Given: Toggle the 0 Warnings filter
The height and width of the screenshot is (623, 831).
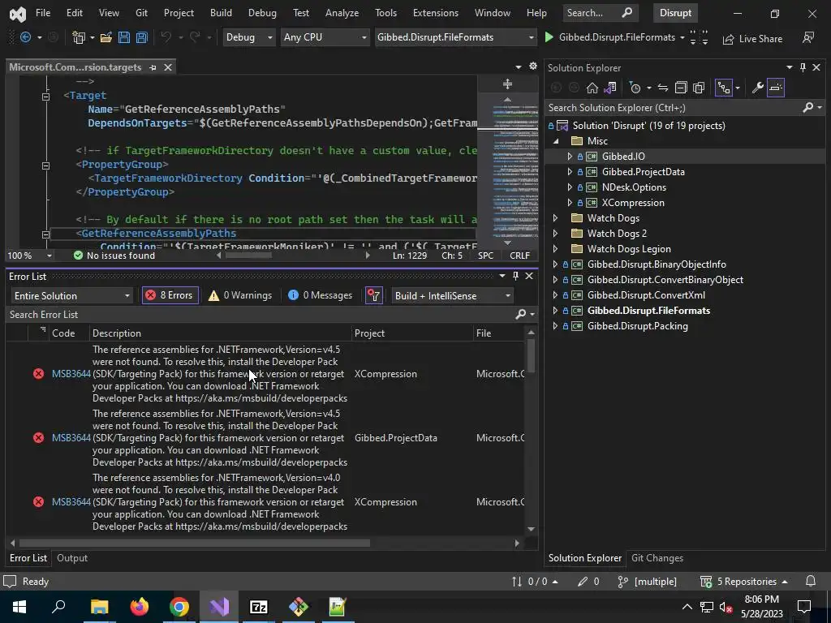Looking at the screenshot, I should tap(240, 295).
